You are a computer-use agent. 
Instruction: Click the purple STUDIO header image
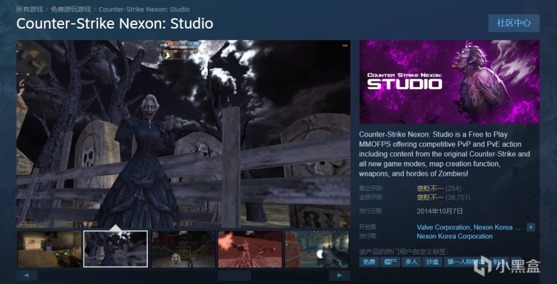450,82
